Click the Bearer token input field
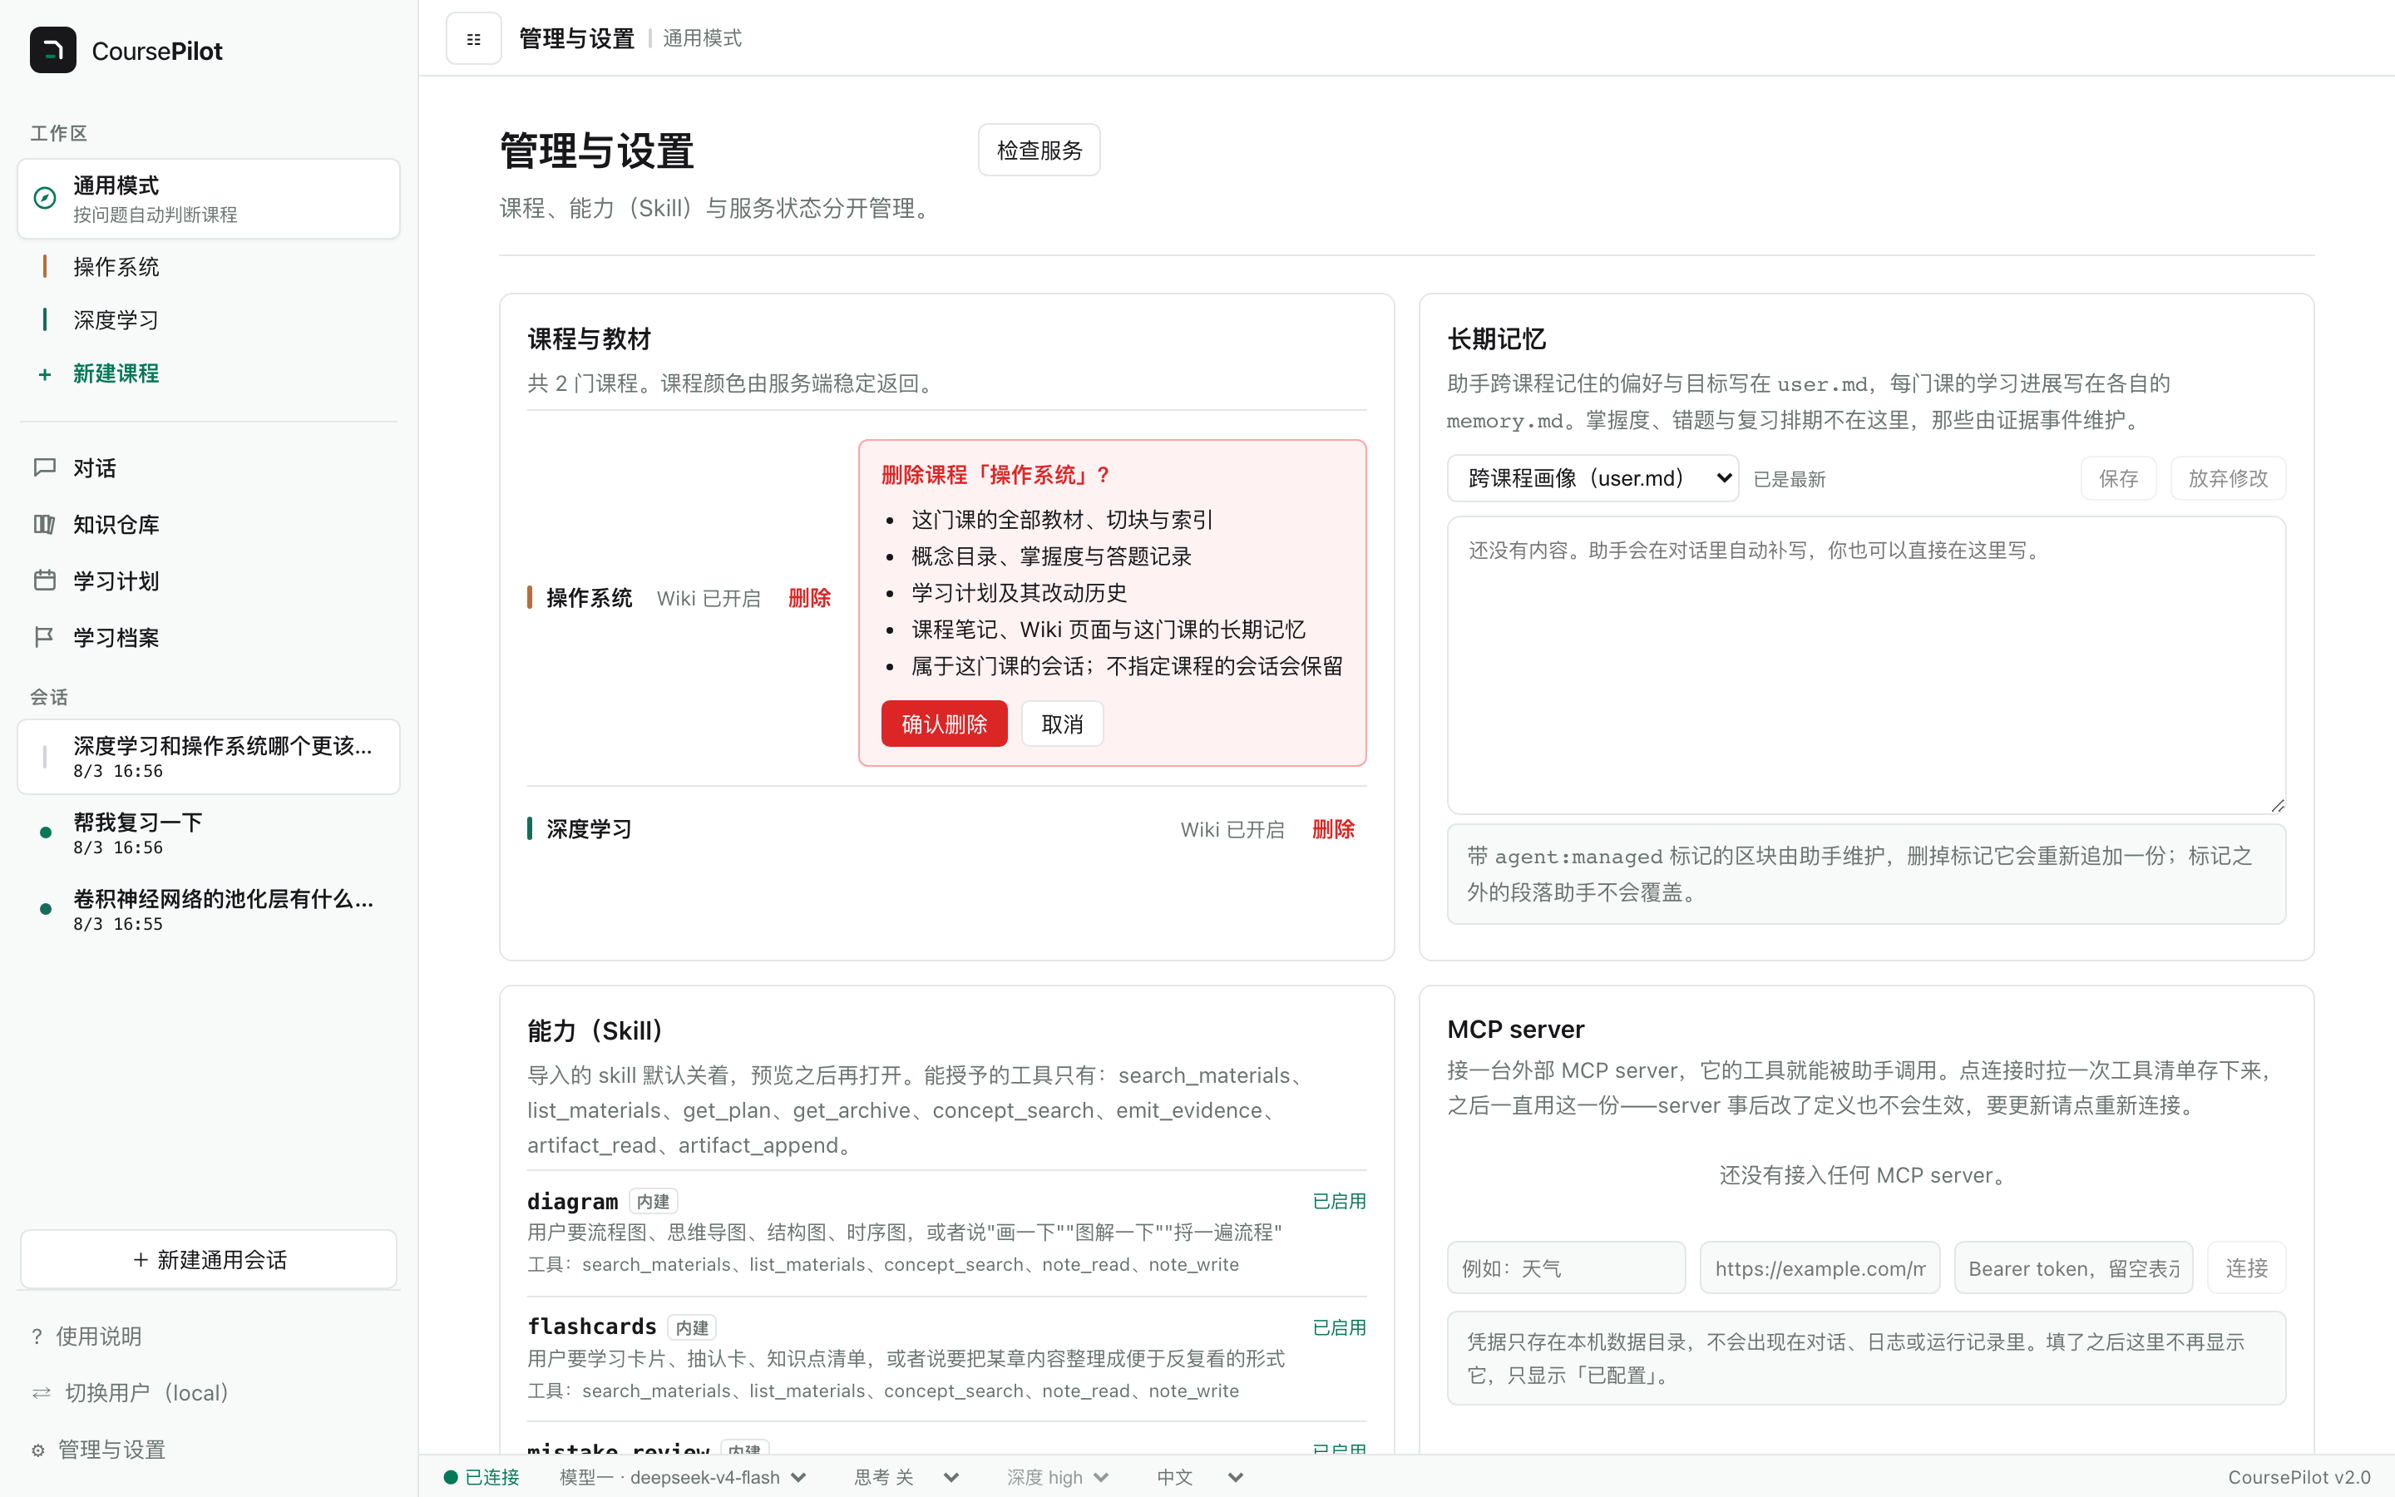This screenshot has height=1497, width=2395. tap(2073, 1268)
